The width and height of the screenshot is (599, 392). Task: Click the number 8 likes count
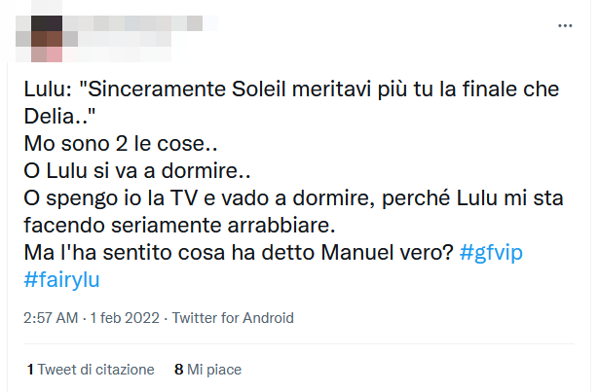pyautogui.click(x=178, y=370)
